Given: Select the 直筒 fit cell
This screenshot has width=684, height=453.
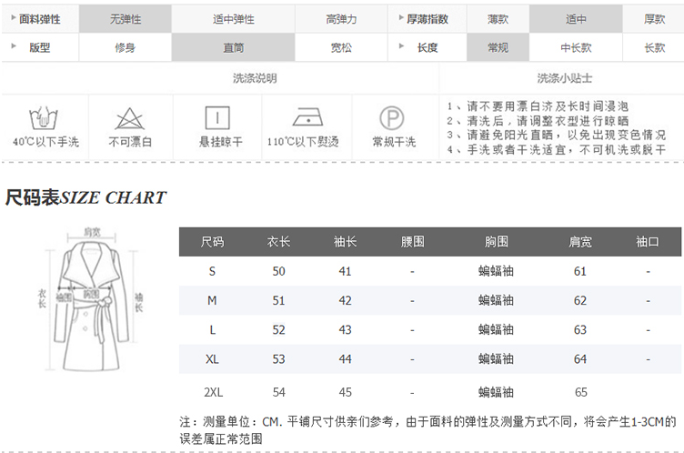Looking at the screenshot, I should coord(234,47).
